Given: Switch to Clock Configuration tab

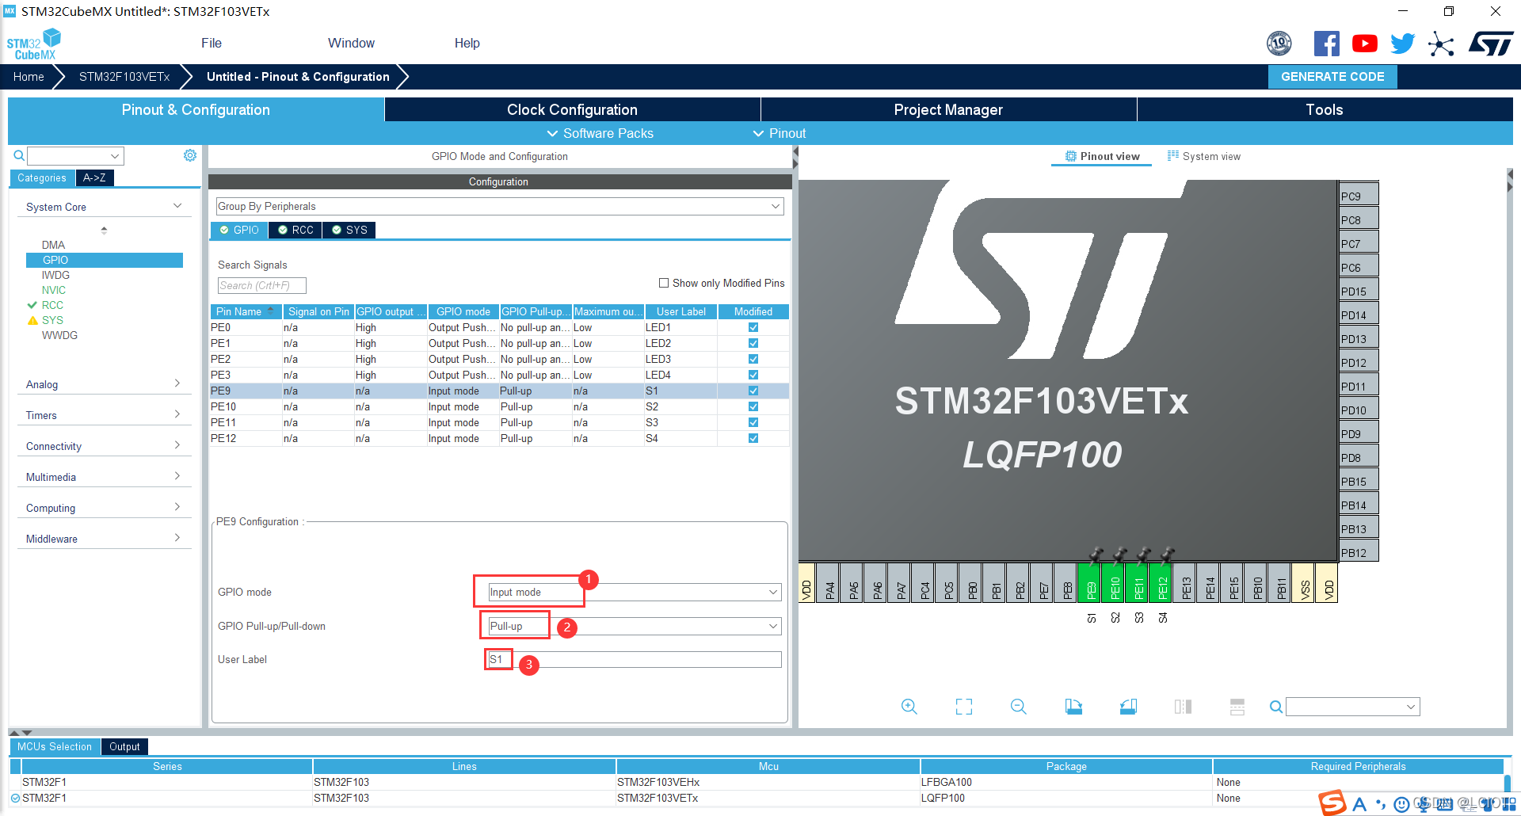Looking at the screenshot, I should tap(572, 109).
